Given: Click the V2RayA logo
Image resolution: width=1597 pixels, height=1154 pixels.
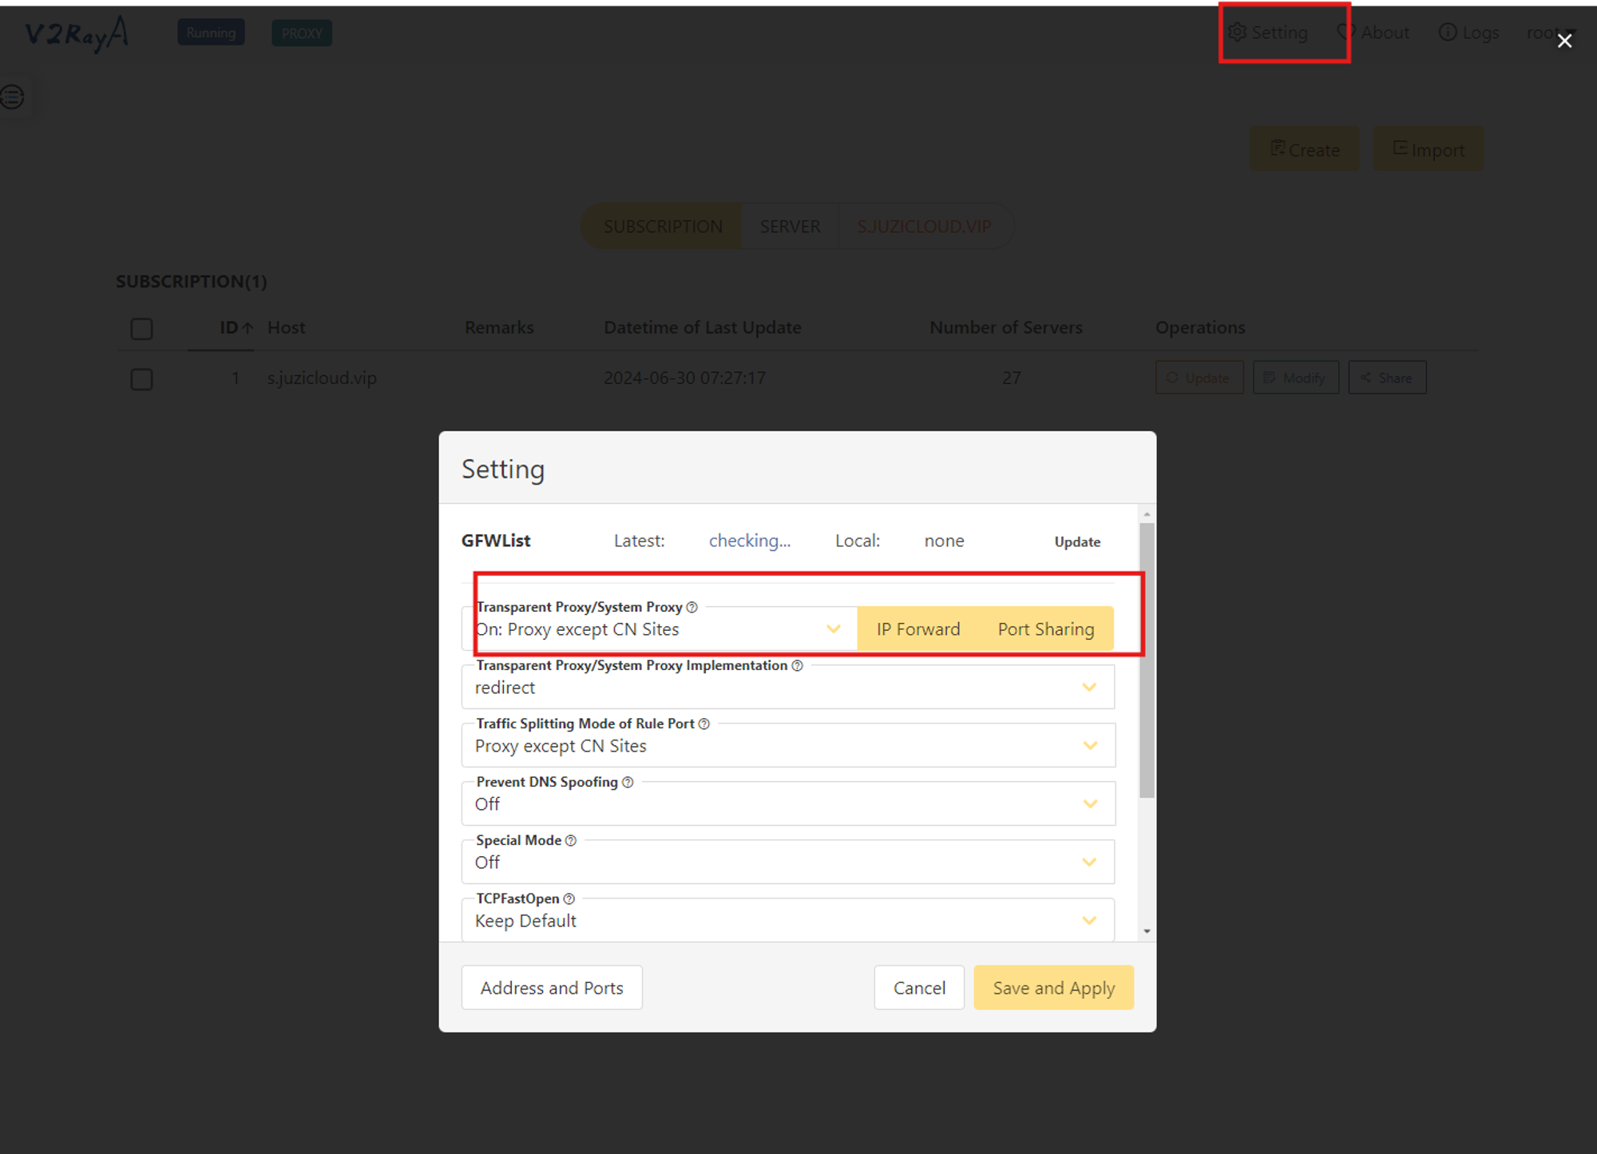Looking at the screenshot, I should pos(77,34).
